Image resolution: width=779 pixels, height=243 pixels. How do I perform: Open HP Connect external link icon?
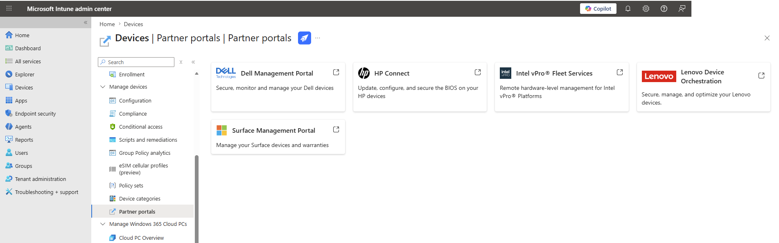point(478,72)
